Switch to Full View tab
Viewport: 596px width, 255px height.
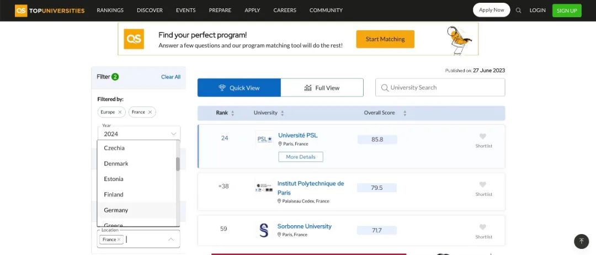coord(322,88)
